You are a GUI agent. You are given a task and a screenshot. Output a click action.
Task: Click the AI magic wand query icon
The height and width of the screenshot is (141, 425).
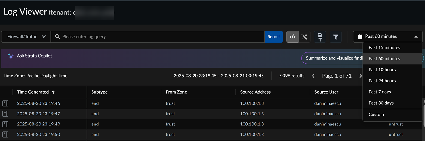305,37
